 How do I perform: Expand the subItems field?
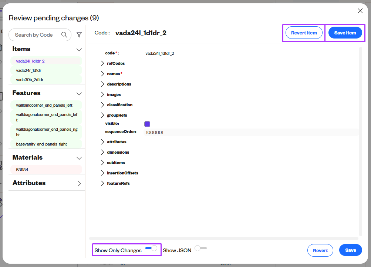point(102,162)
